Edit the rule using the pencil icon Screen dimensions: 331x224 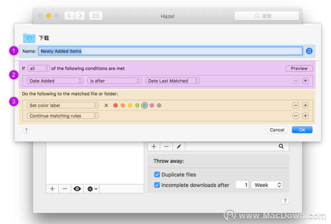(x=179, y=146)
